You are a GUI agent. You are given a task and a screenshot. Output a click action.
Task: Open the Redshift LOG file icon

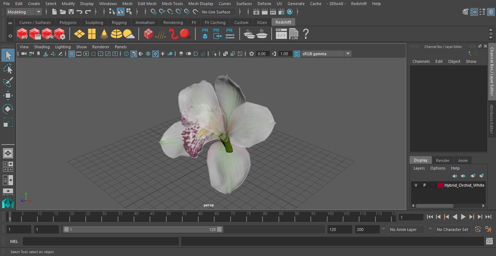[293, 34]
